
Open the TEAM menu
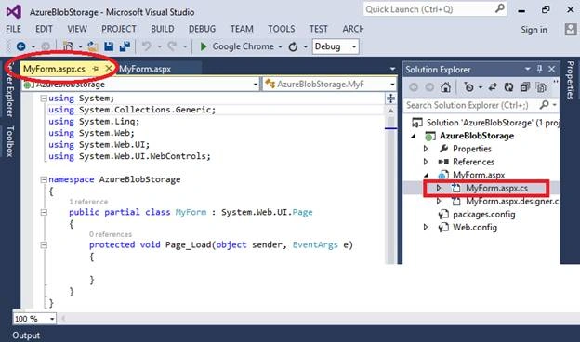[x=242, y=29]
